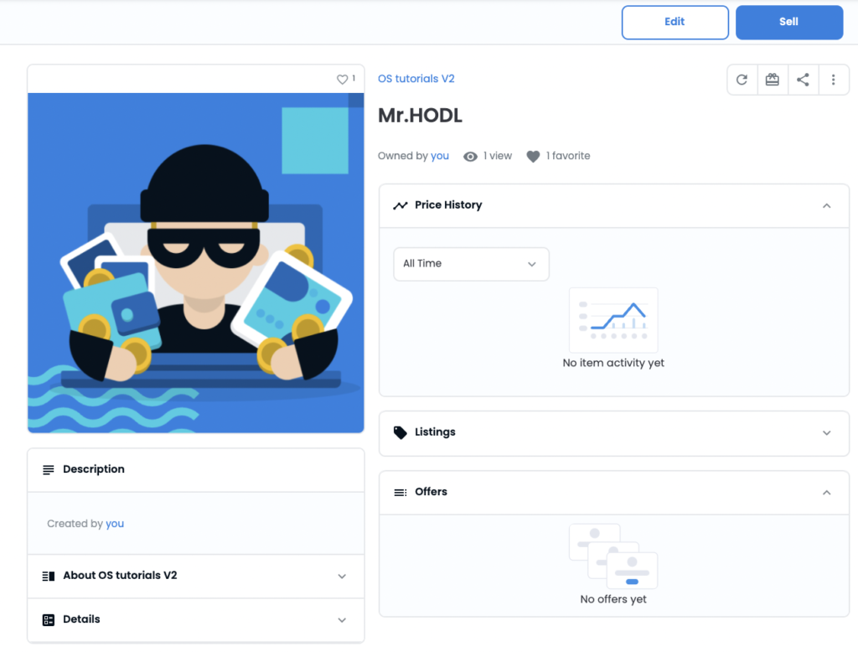Expand About OS tutorials V2 section
The width and height of the screenshot is (858, 652).
pyautogui.click(x=341, y=577)
